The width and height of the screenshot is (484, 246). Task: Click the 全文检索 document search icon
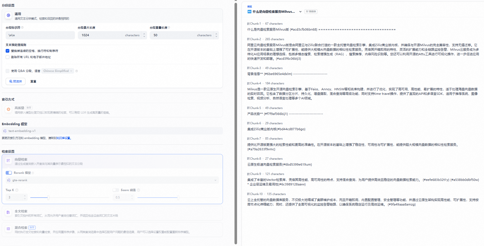tap(8, 212)
